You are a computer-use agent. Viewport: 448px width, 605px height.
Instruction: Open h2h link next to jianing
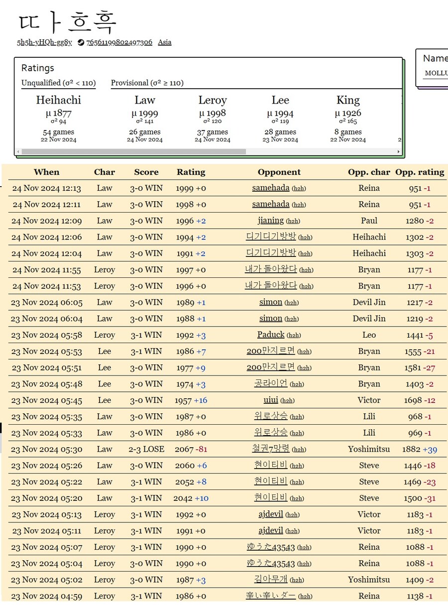pyautogui.click(x=293, y=221)
